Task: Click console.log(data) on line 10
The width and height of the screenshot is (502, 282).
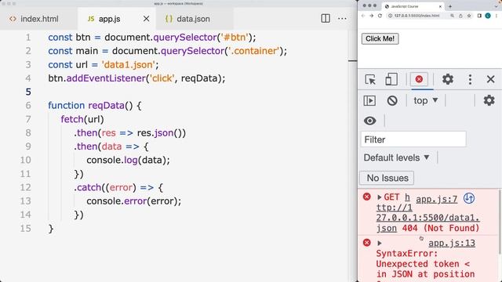Action: click(128, 160)
